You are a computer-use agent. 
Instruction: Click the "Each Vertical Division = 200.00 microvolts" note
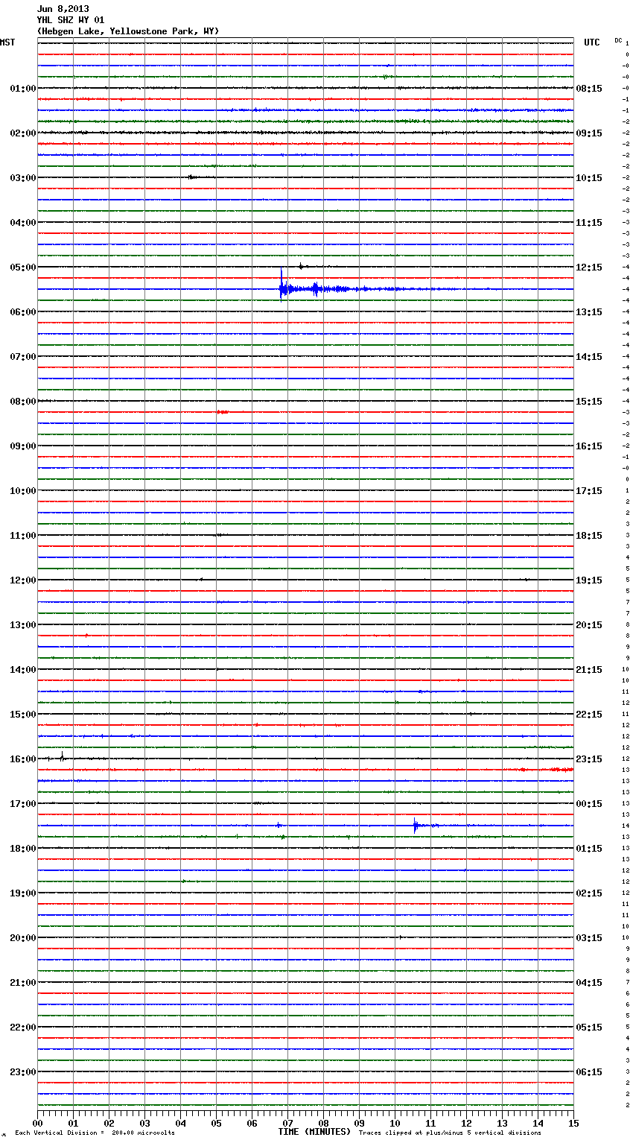click(95, 1133)
